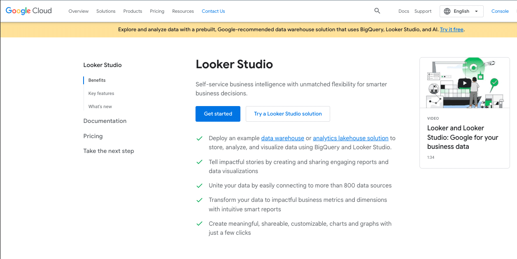Open the search magnifier icon
Screen dimensions: 517x259
click(377, 11)
